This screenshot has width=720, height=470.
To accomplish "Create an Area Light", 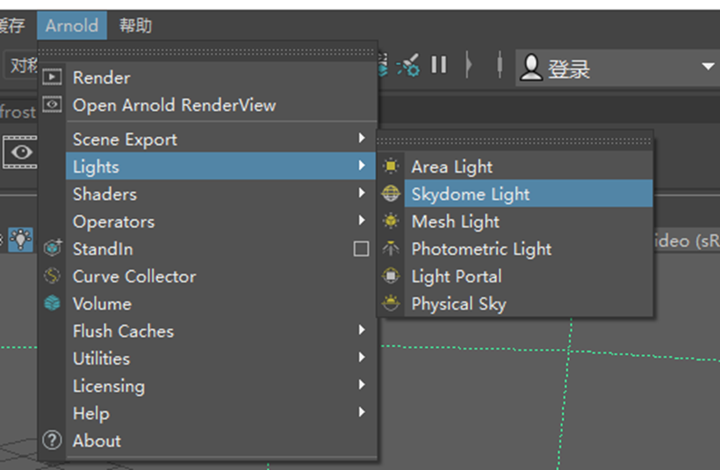I will coord(529,167).
